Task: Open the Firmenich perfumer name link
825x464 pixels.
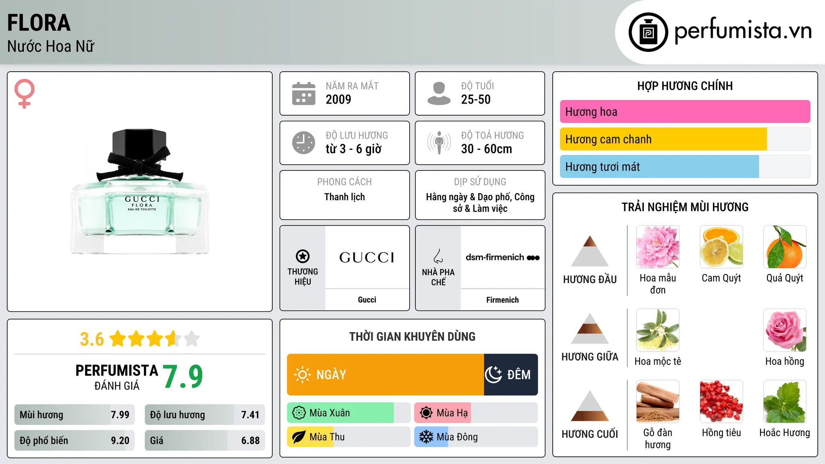Action: (502, 300)
